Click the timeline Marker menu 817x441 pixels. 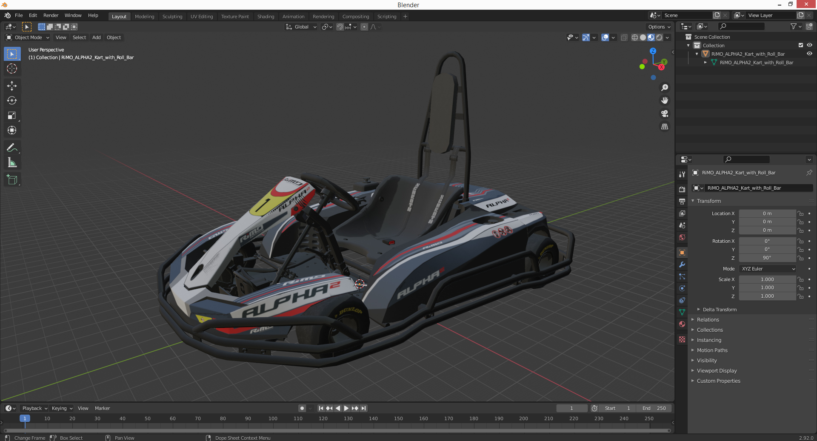pos(102,408)
